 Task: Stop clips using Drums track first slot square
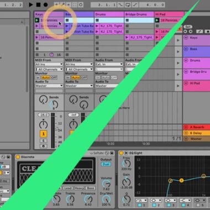click(x=97, y=20)
